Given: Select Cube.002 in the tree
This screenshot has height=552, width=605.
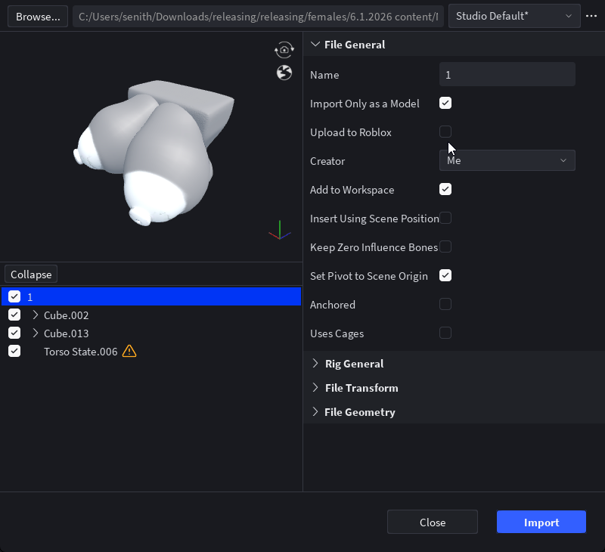Looking at the screenshot, I should coord(66,315).
